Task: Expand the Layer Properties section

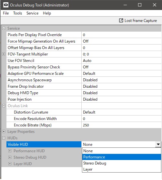Action: [4, 131]
